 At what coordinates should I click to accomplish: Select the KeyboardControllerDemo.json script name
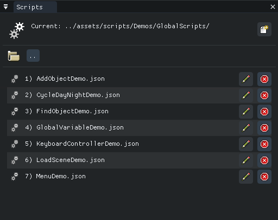click(87, 144)
